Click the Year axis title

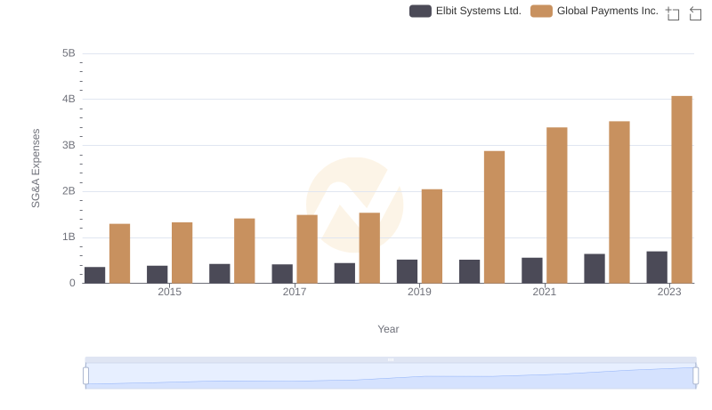point(388,329)
